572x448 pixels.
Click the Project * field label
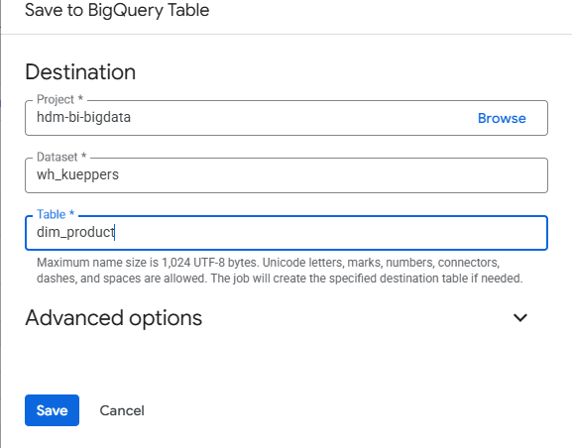(x=59, y=99)
